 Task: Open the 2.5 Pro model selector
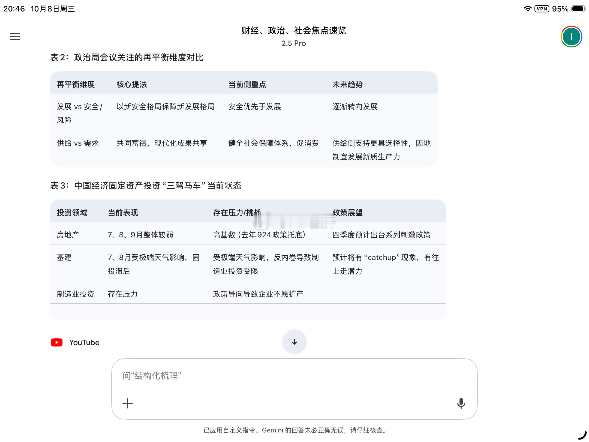(x=294, y=43)
